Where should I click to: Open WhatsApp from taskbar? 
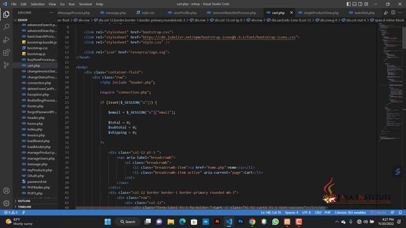[x=275, y=222]
